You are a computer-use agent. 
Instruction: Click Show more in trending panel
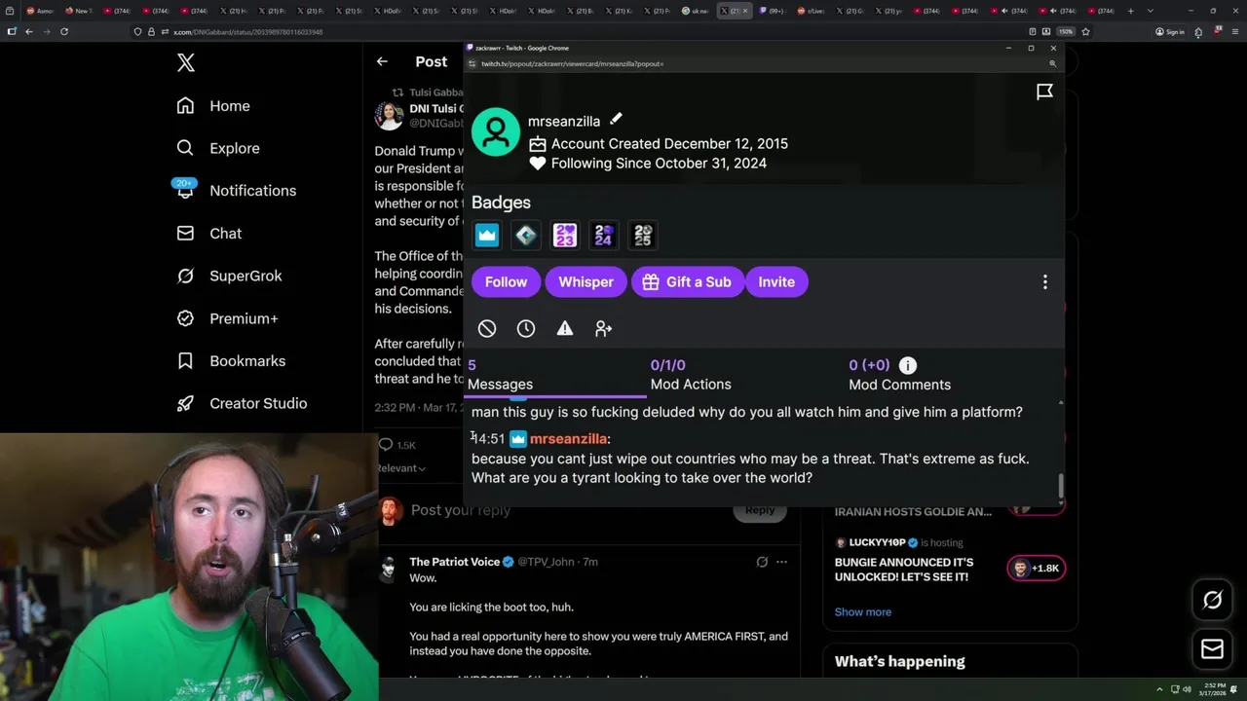point(863,612)
